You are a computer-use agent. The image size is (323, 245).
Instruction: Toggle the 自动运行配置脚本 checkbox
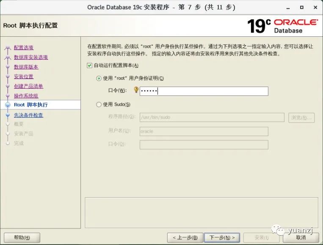tap(89, 65)
